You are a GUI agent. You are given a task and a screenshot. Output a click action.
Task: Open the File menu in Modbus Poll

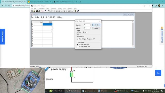(x=32, y=9)
